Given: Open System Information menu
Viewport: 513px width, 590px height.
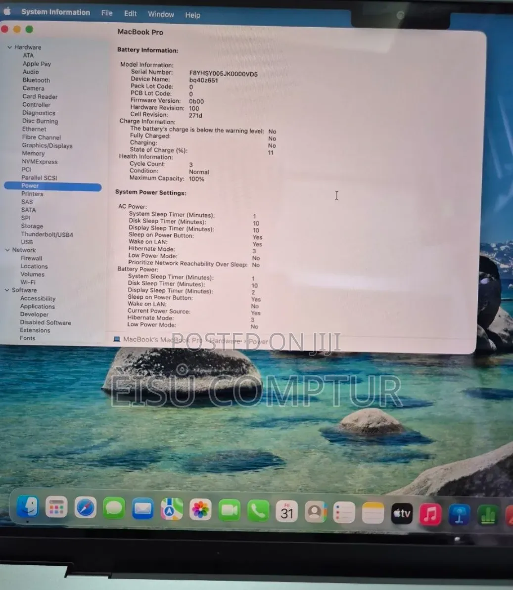Looking at the screenshot, I should coord(56,12).
